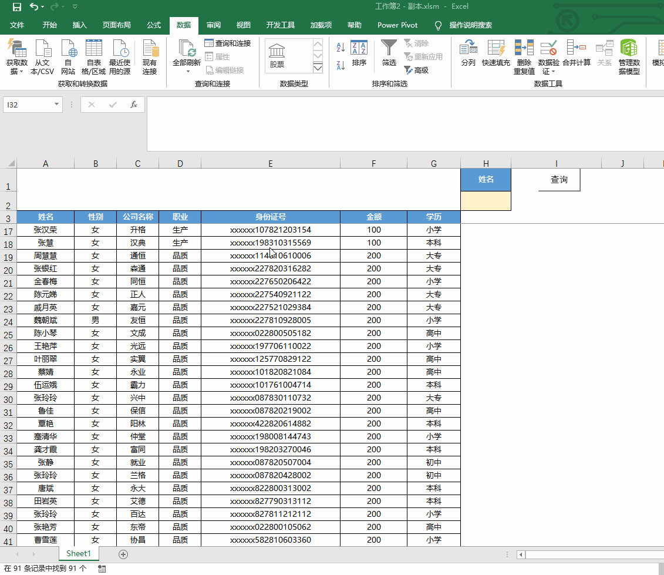Open Data Validation (数据验证)
Viewport: 664px width, 575px height.
[549, 57]
